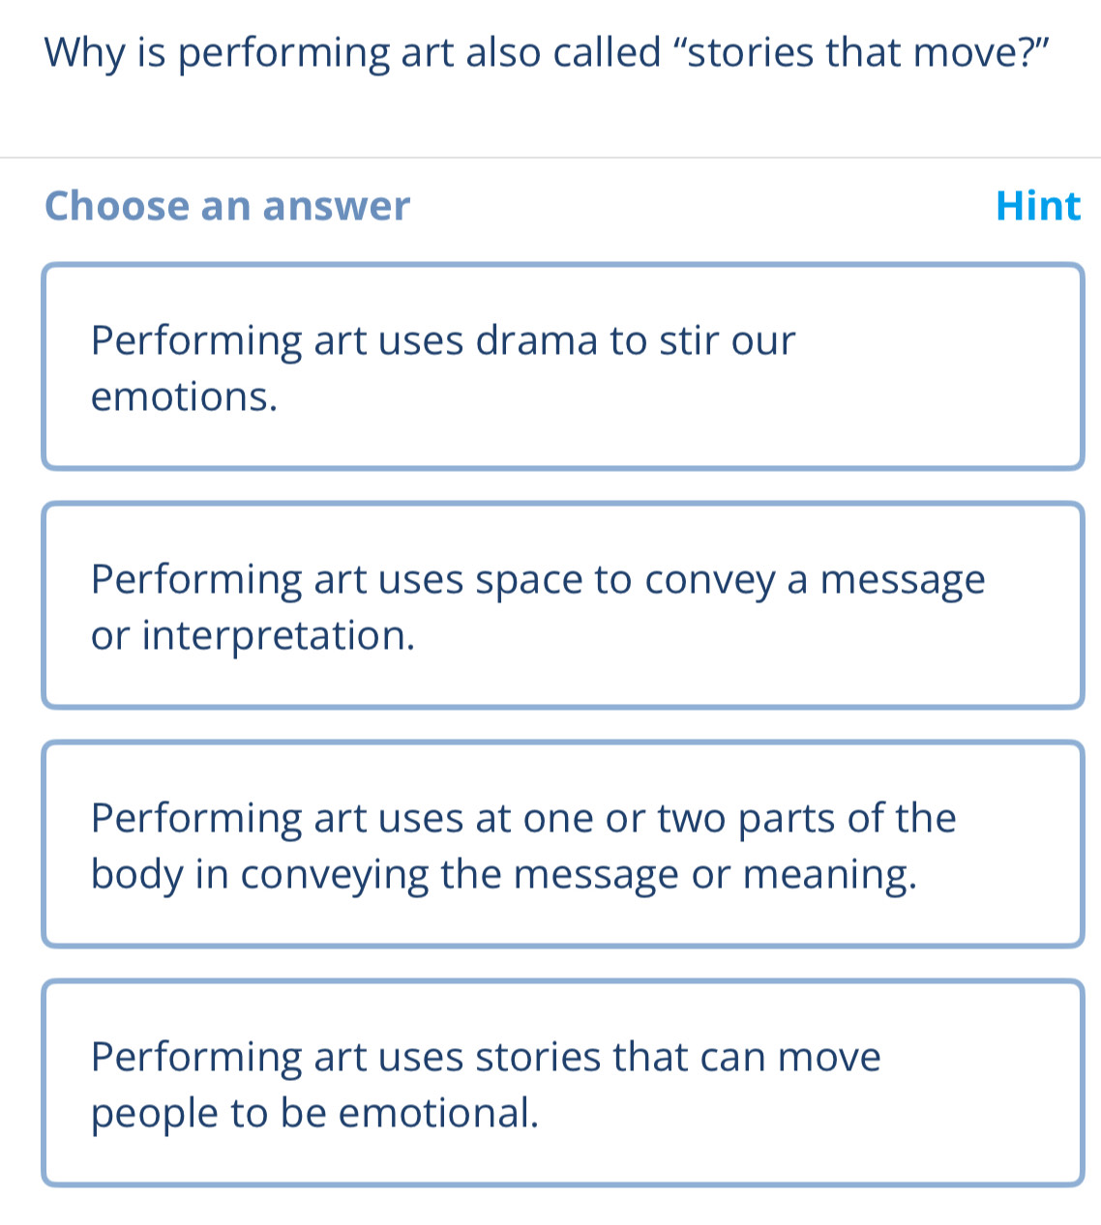Screen dimensions: 1101x1225
Task: Tap the third answer option box
Action: coord(562,844)
